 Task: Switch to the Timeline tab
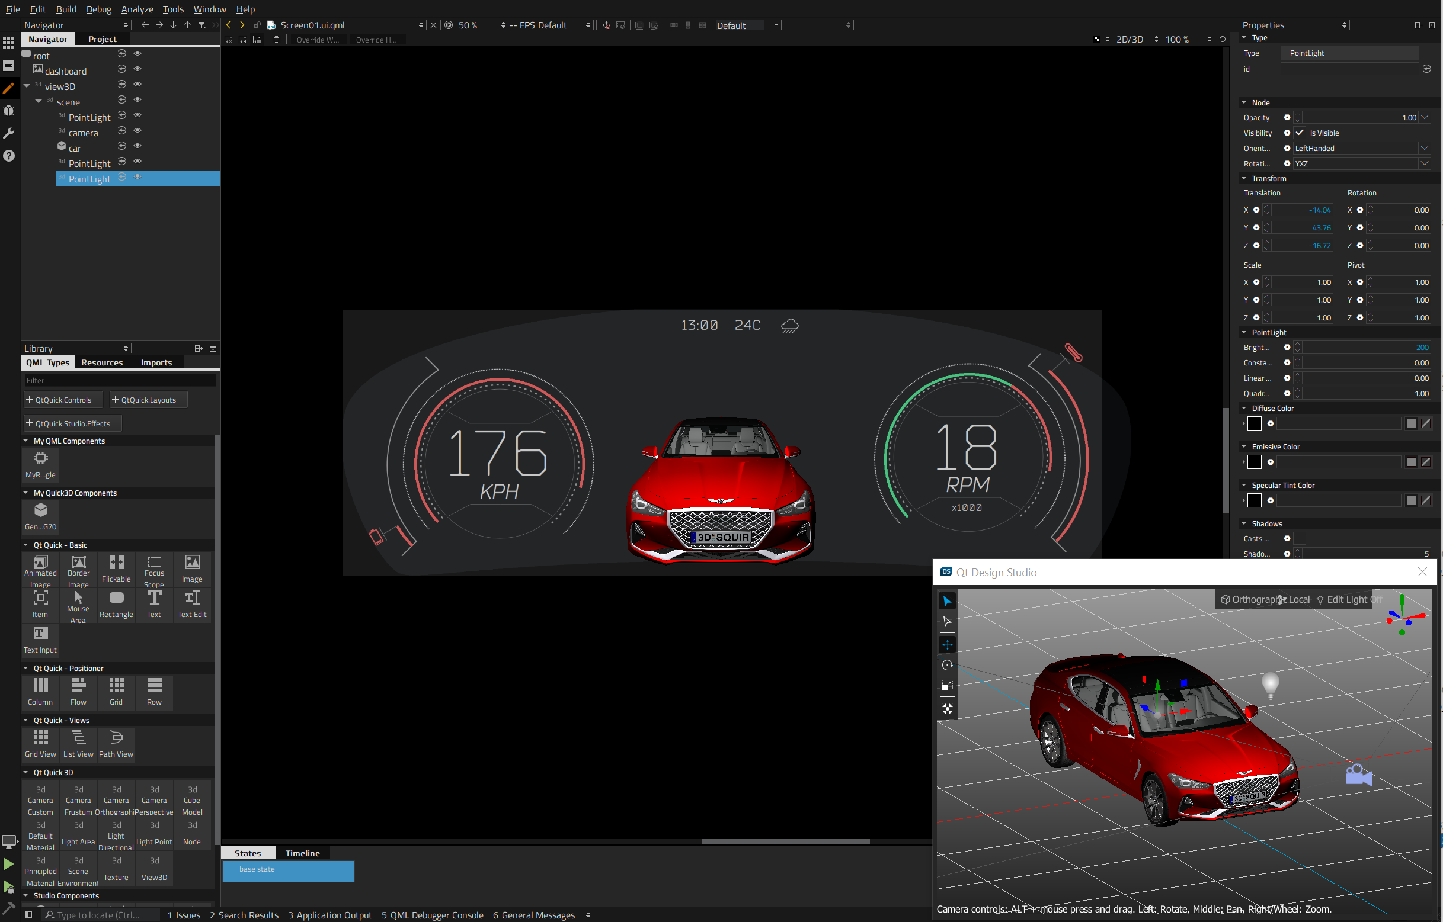pos(303,853)
